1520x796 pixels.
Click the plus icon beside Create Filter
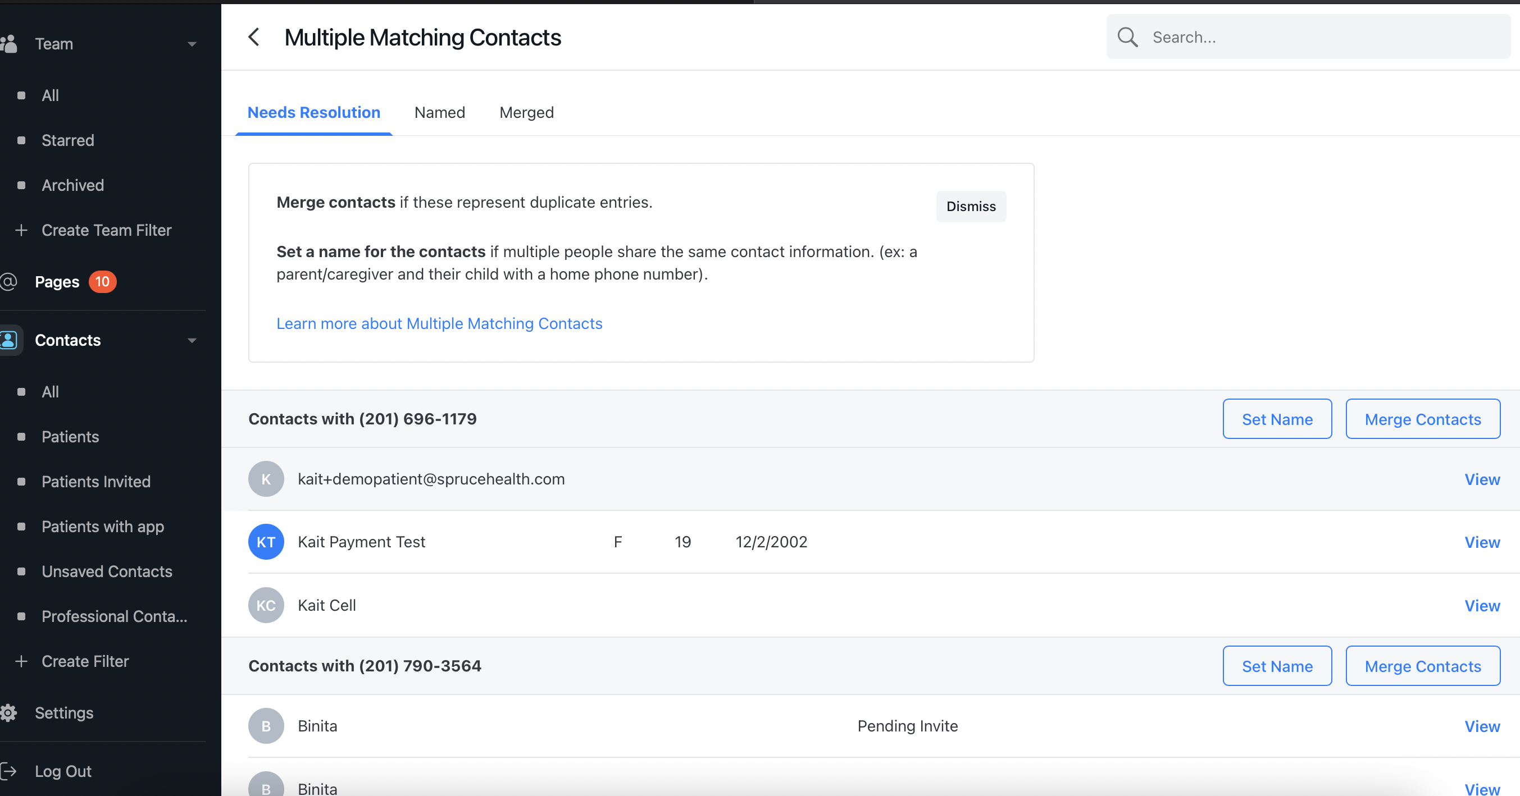click(22, 661)
